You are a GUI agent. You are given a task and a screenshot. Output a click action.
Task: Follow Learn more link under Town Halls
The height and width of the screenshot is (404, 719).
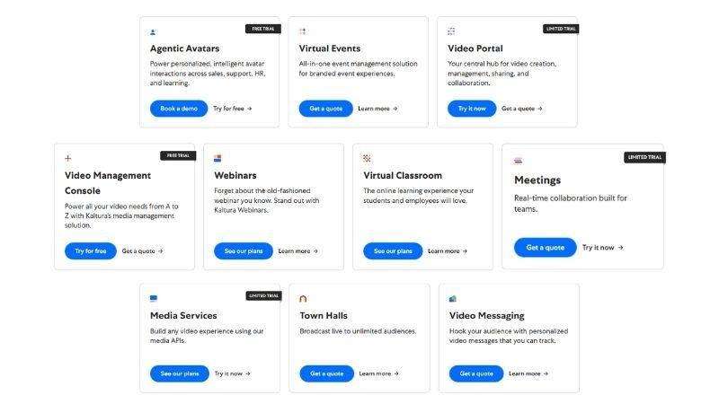tap(377, 373)
